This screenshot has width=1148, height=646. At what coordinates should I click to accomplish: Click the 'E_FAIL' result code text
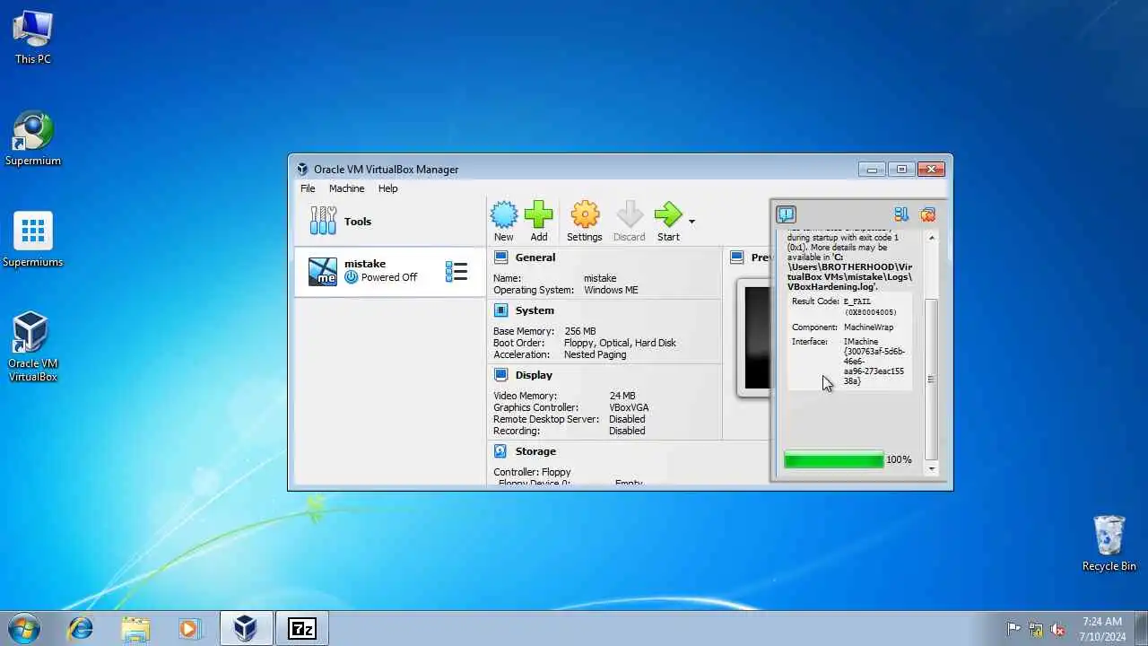tap(857, 301)
